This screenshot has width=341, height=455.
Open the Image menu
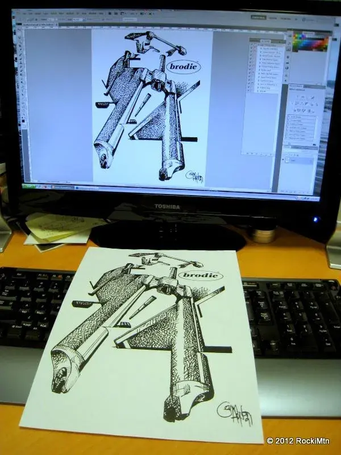[38, 13]
